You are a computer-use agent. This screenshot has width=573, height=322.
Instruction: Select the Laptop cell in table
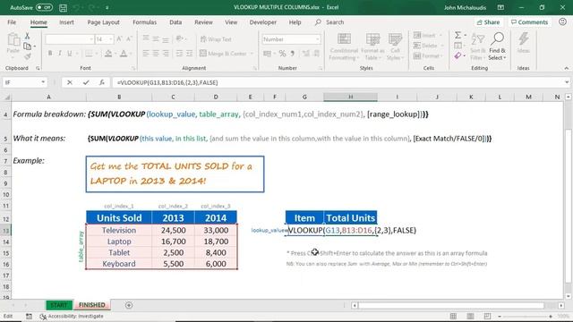[119, 241]
